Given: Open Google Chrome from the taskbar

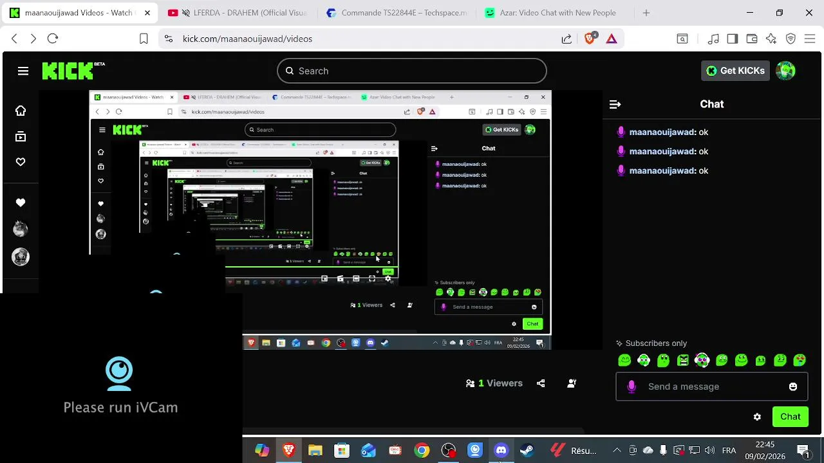Looking at the screenshot, I should click(x=422, y=451).
